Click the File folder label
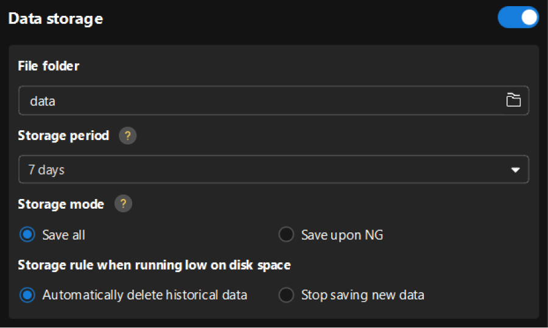This screenshot has width=548, height=328. [49, 66]
